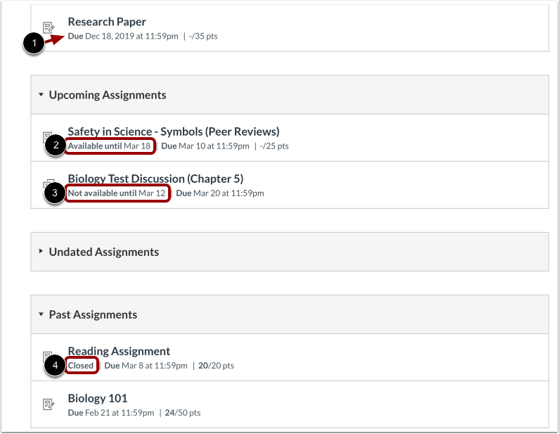
Task: Open Safety in Science - Symbols (Peer Reviews)
Action: click(174, 132)
